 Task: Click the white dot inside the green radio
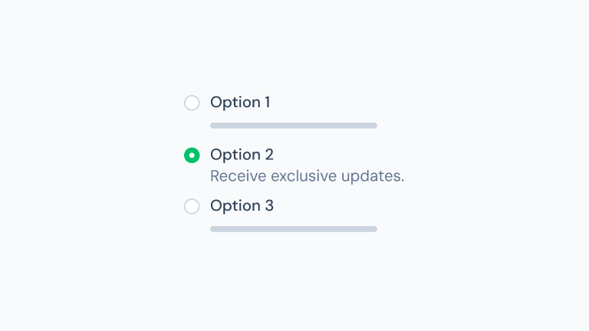point(192,156)
